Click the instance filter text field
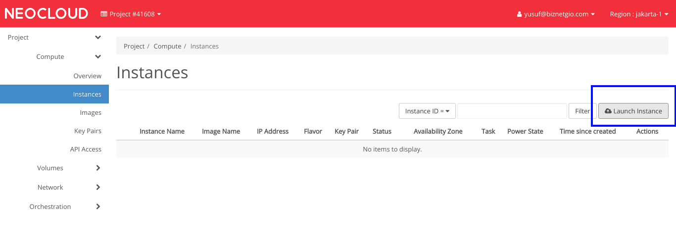This screenshot has width=676, height=251. pyautogui.click(x=512, y=111)
